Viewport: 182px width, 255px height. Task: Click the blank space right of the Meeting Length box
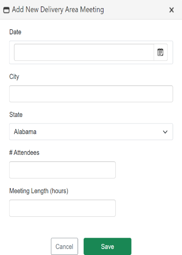pyautogui.click(x=144, y=208)
